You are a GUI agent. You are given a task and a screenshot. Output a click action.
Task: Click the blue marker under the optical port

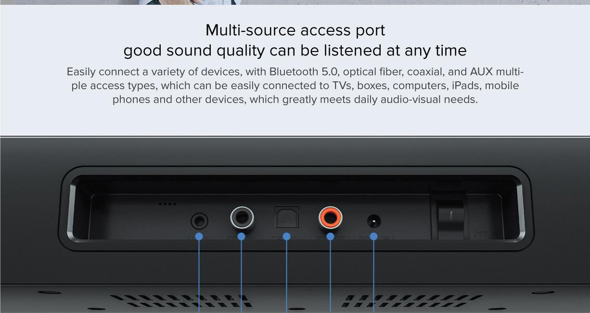coord(286,236)
